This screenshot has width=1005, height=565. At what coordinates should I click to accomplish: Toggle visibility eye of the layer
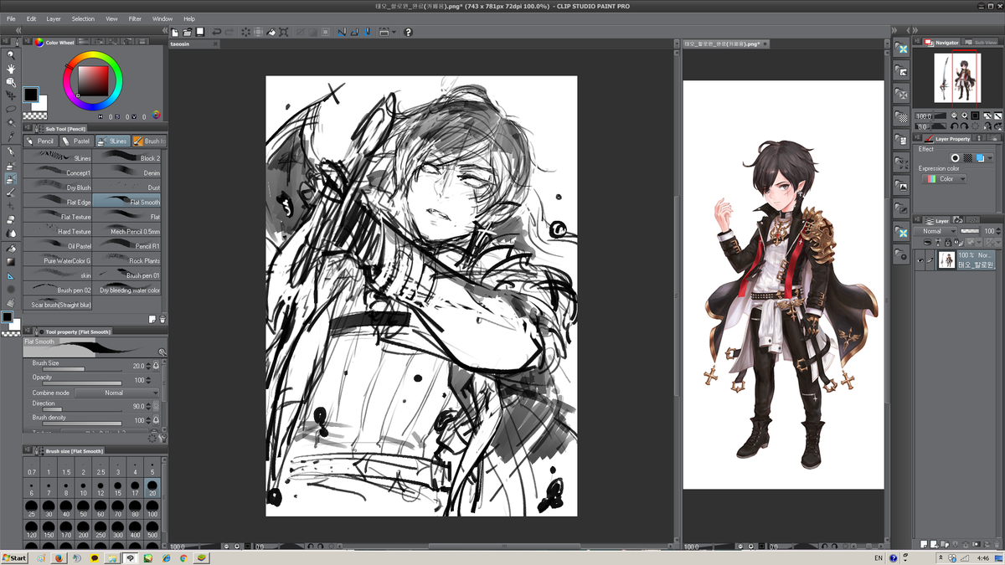pos(920,260)
